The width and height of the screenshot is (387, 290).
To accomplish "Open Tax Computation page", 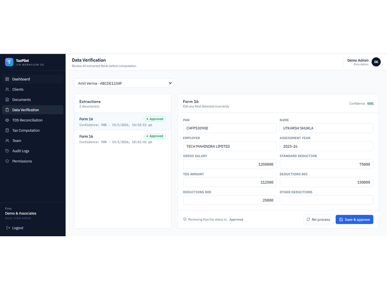I will (33, 130).
